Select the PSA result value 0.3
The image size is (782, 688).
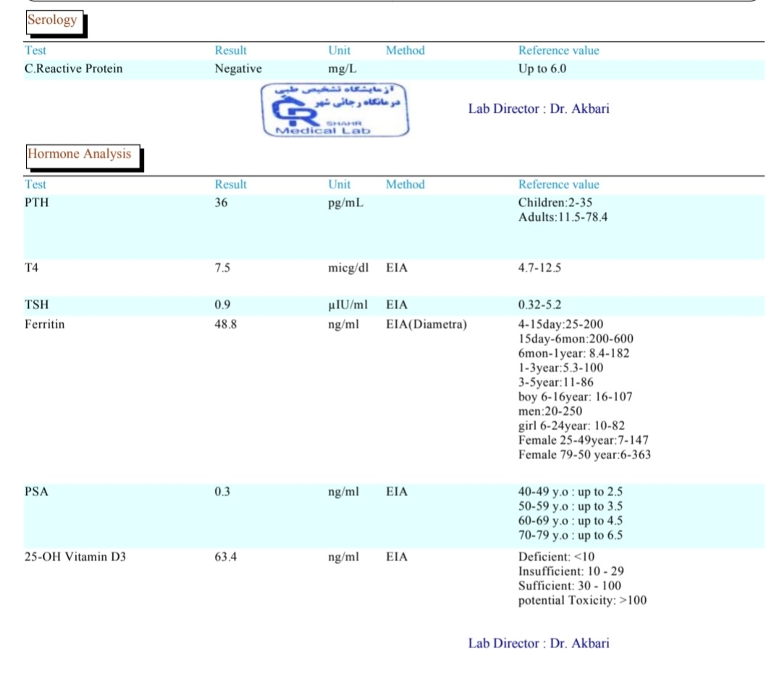[222, 492]
